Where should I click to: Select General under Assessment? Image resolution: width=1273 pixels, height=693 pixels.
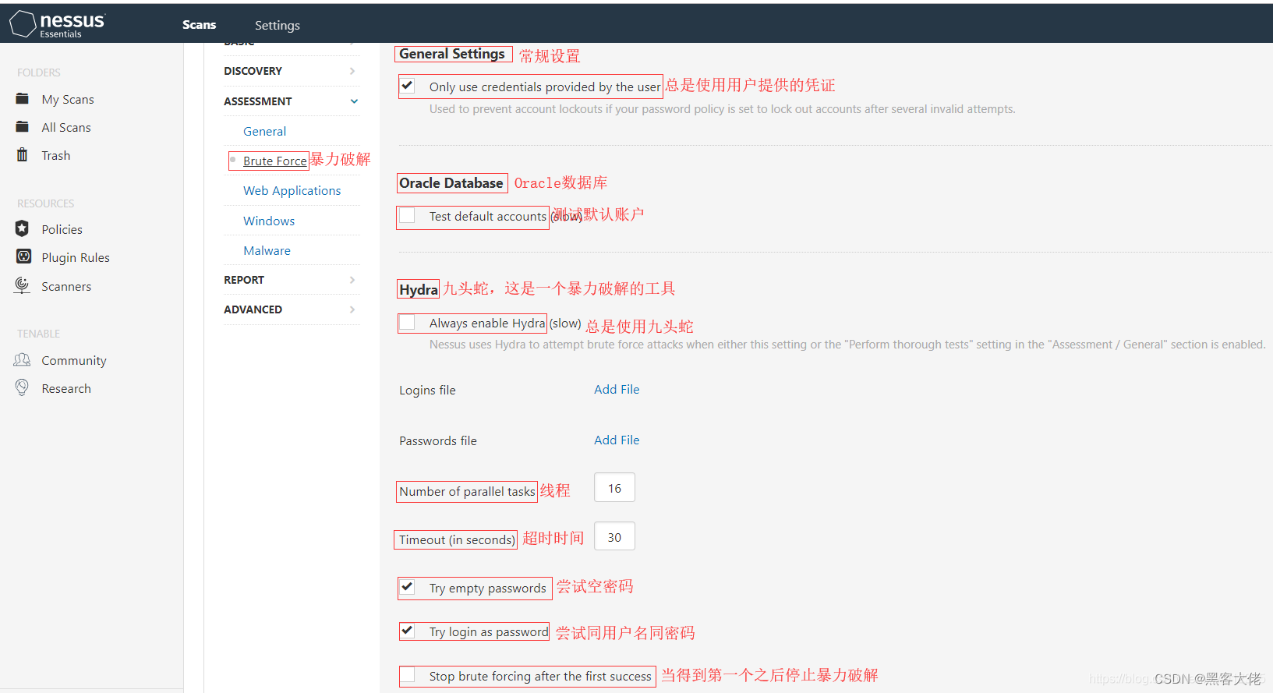[x=264, y=131]
